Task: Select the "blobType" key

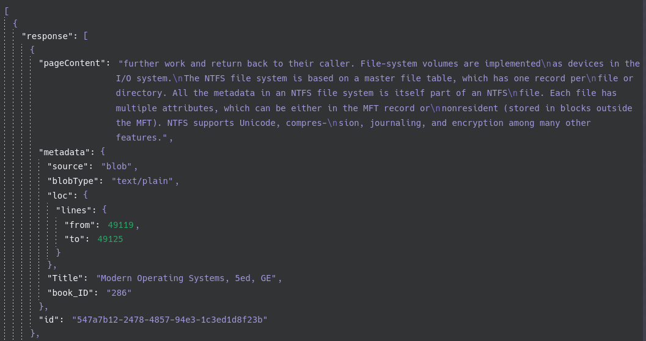Action: [x=73, y=181]
